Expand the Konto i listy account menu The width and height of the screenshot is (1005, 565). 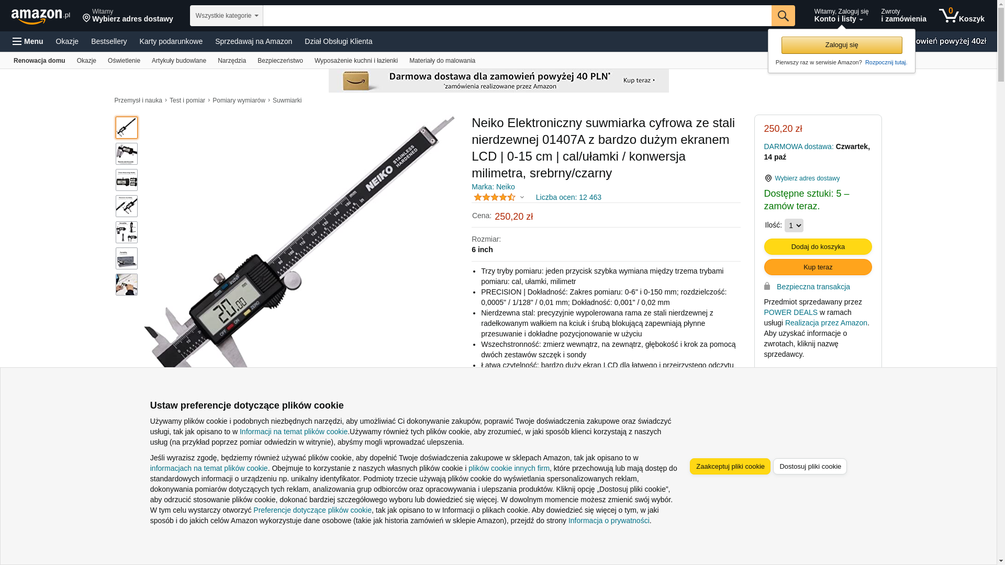tap(841, 16)
